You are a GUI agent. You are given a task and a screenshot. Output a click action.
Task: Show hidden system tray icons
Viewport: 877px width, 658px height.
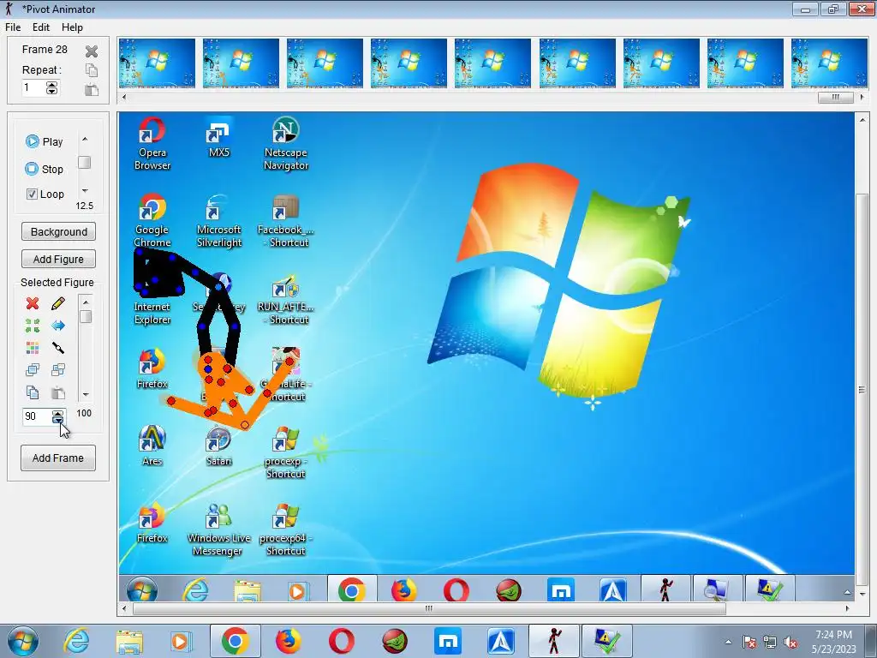click(x=728, y=642)
